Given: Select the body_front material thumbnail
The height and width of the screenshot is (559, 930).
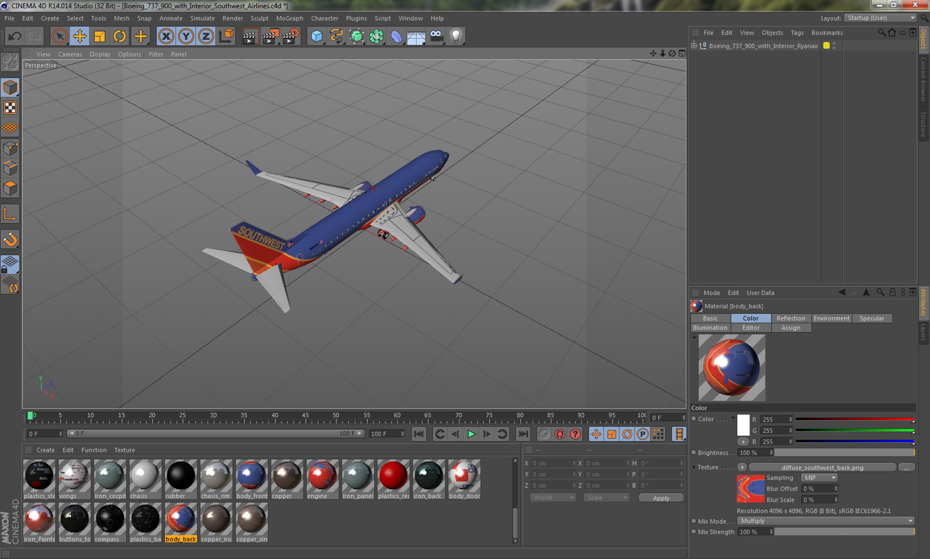Looking at the screenshot, I should click(252, 479).
